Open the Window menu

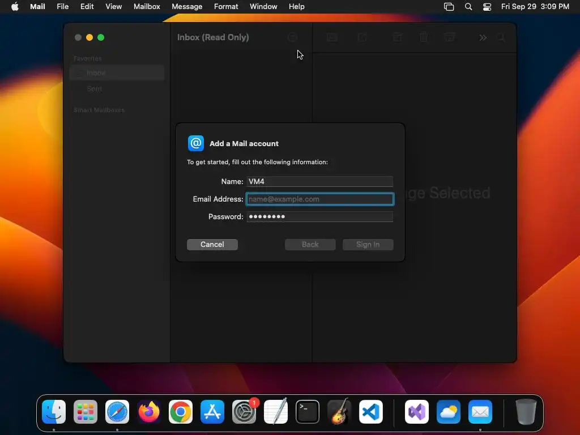tap(263, 6)
